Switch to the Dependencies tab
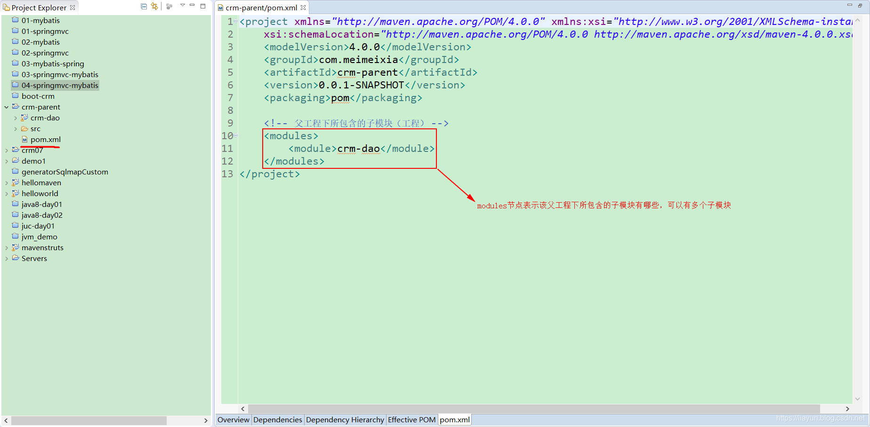Viewport: 870px width, 427px height. (x=278, y=419)
